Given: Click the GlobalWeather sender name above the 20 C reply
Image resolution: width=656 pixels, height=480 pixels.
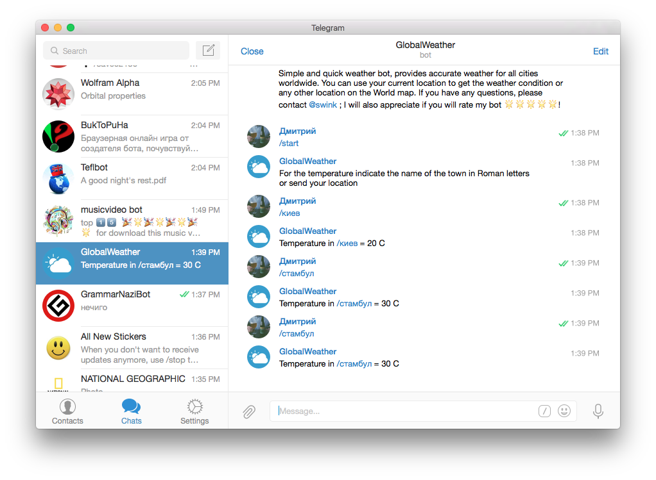Looking at the screenshot, I should click(x=307, y=231).
